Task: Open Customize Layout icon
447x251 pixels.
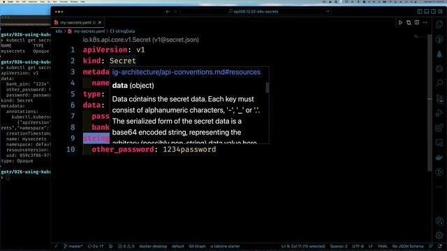Action: 441,12
